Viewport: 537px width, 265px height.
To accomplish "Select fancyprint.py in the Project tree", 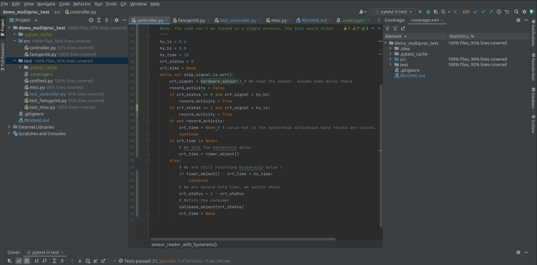I will 43,54.
